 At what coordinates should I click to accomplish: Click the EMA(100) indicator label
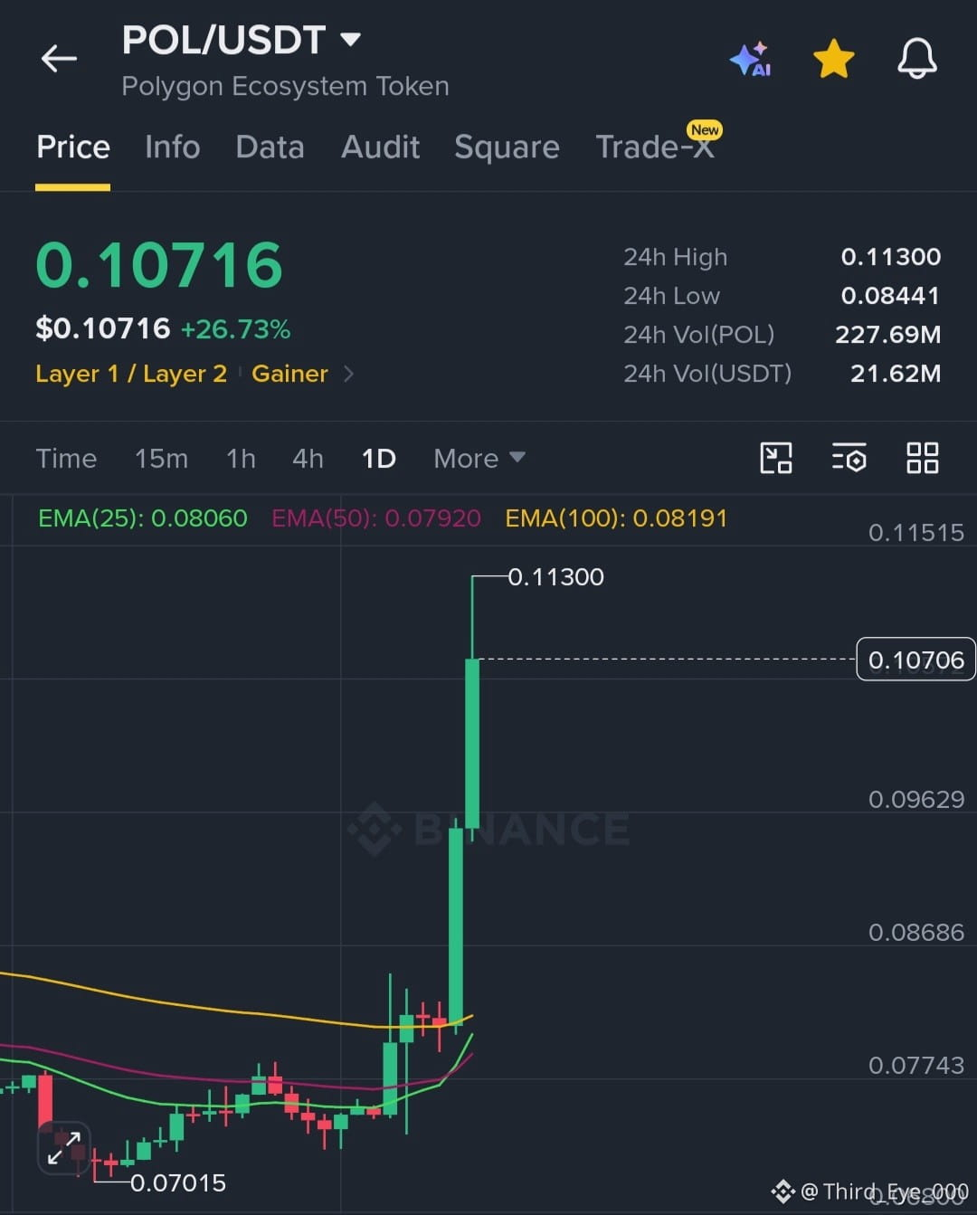(x=616, y=518)
